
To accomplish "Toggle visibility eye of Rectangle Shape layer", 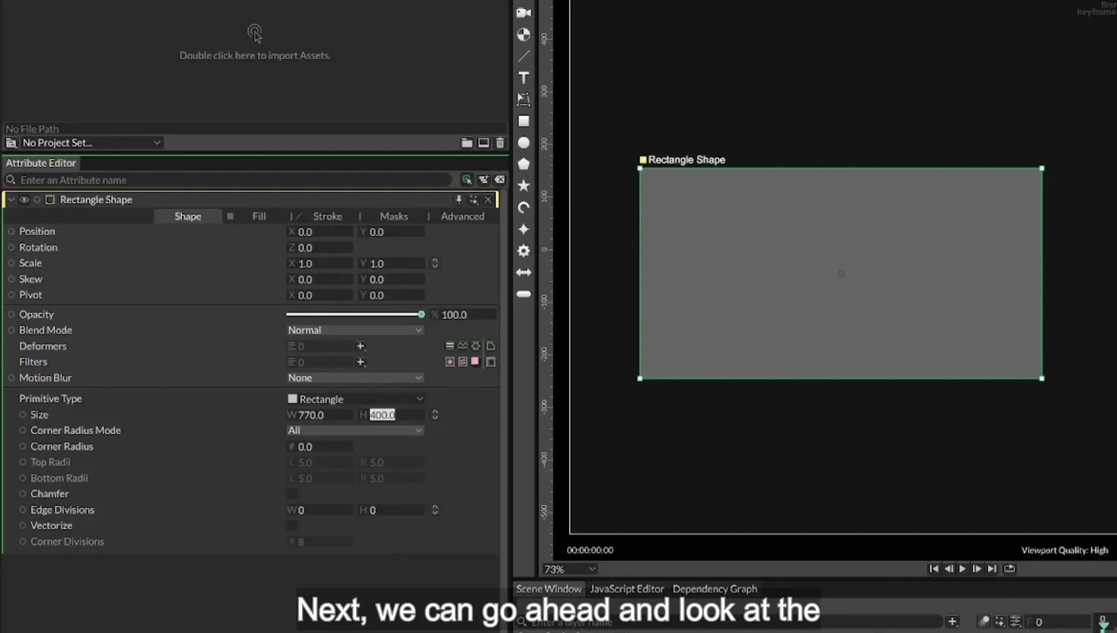I will (x=24, y=200).
